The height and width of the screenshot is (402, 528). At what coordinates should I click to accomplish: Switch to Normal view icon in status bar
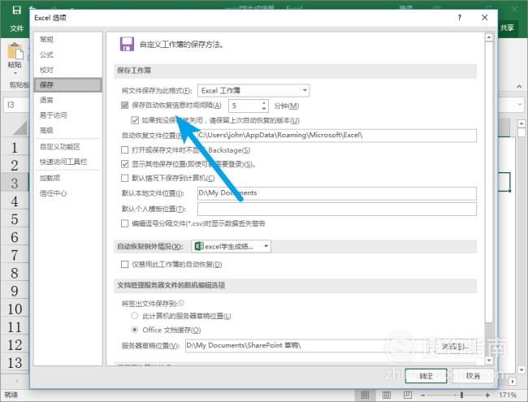(x=365, y=395)
